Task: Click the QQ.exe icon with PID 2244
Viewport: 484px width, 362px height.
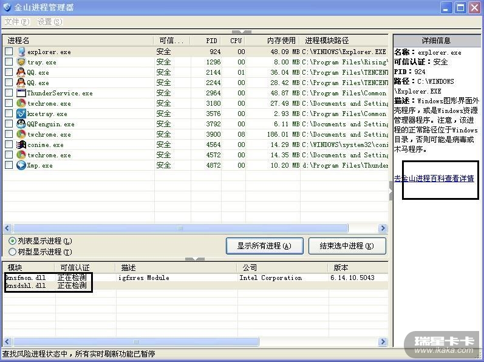Action: (21, 83)
